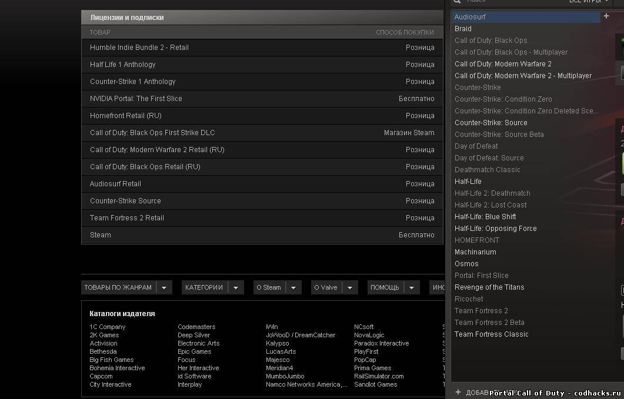Click the ТОВАР column header
Image resolution: width=624 pixels, height=399 pixels.
click(x=100, y=32)
